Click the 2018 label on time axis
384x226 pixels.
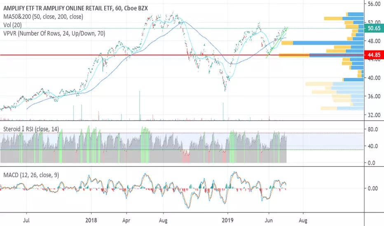(91, 220)
